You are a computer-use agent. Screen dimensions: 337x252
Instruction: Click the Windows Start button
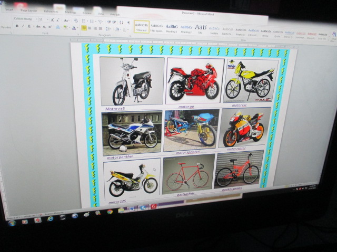12,223
